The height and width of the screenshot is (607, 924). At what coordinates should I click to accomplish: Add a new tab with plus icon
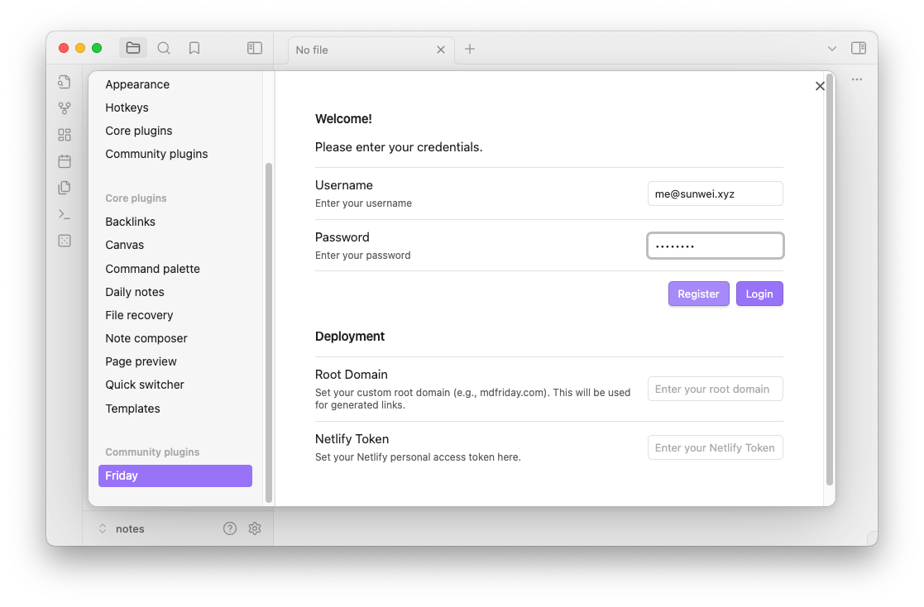pyautogui.click(x=470, y=49)
